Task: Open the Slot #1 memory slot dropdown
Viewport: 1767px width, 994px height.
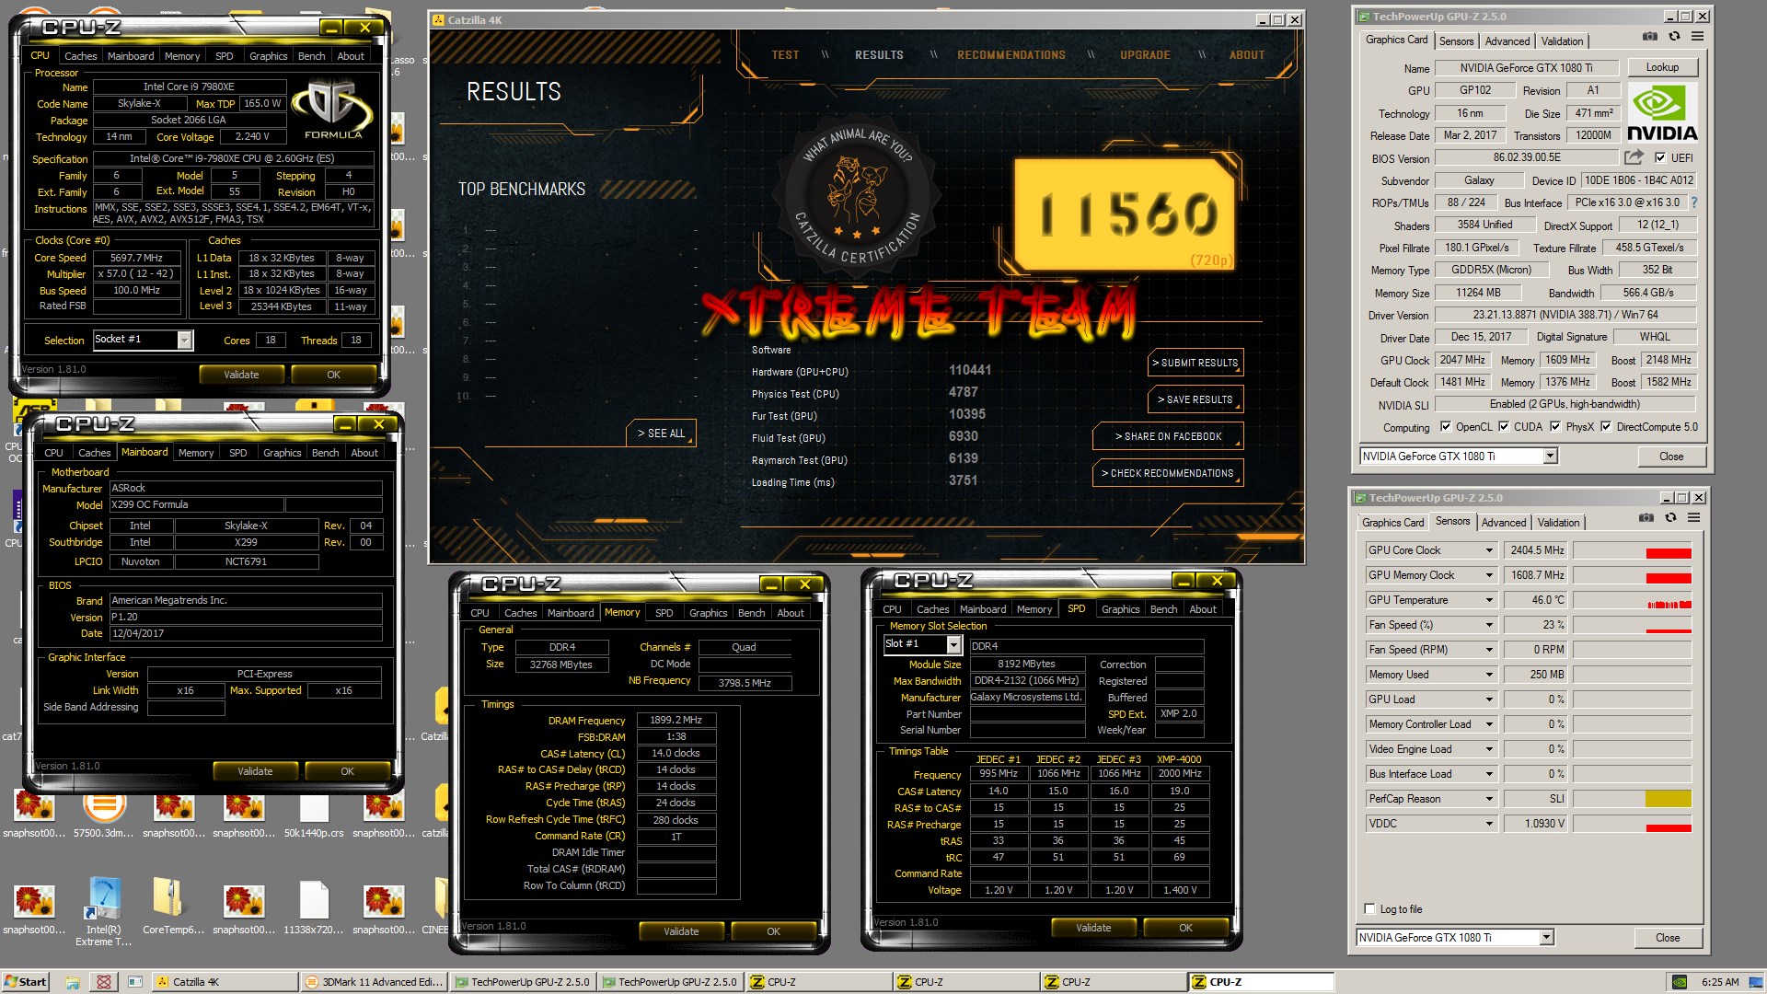Action: point(953,645)
